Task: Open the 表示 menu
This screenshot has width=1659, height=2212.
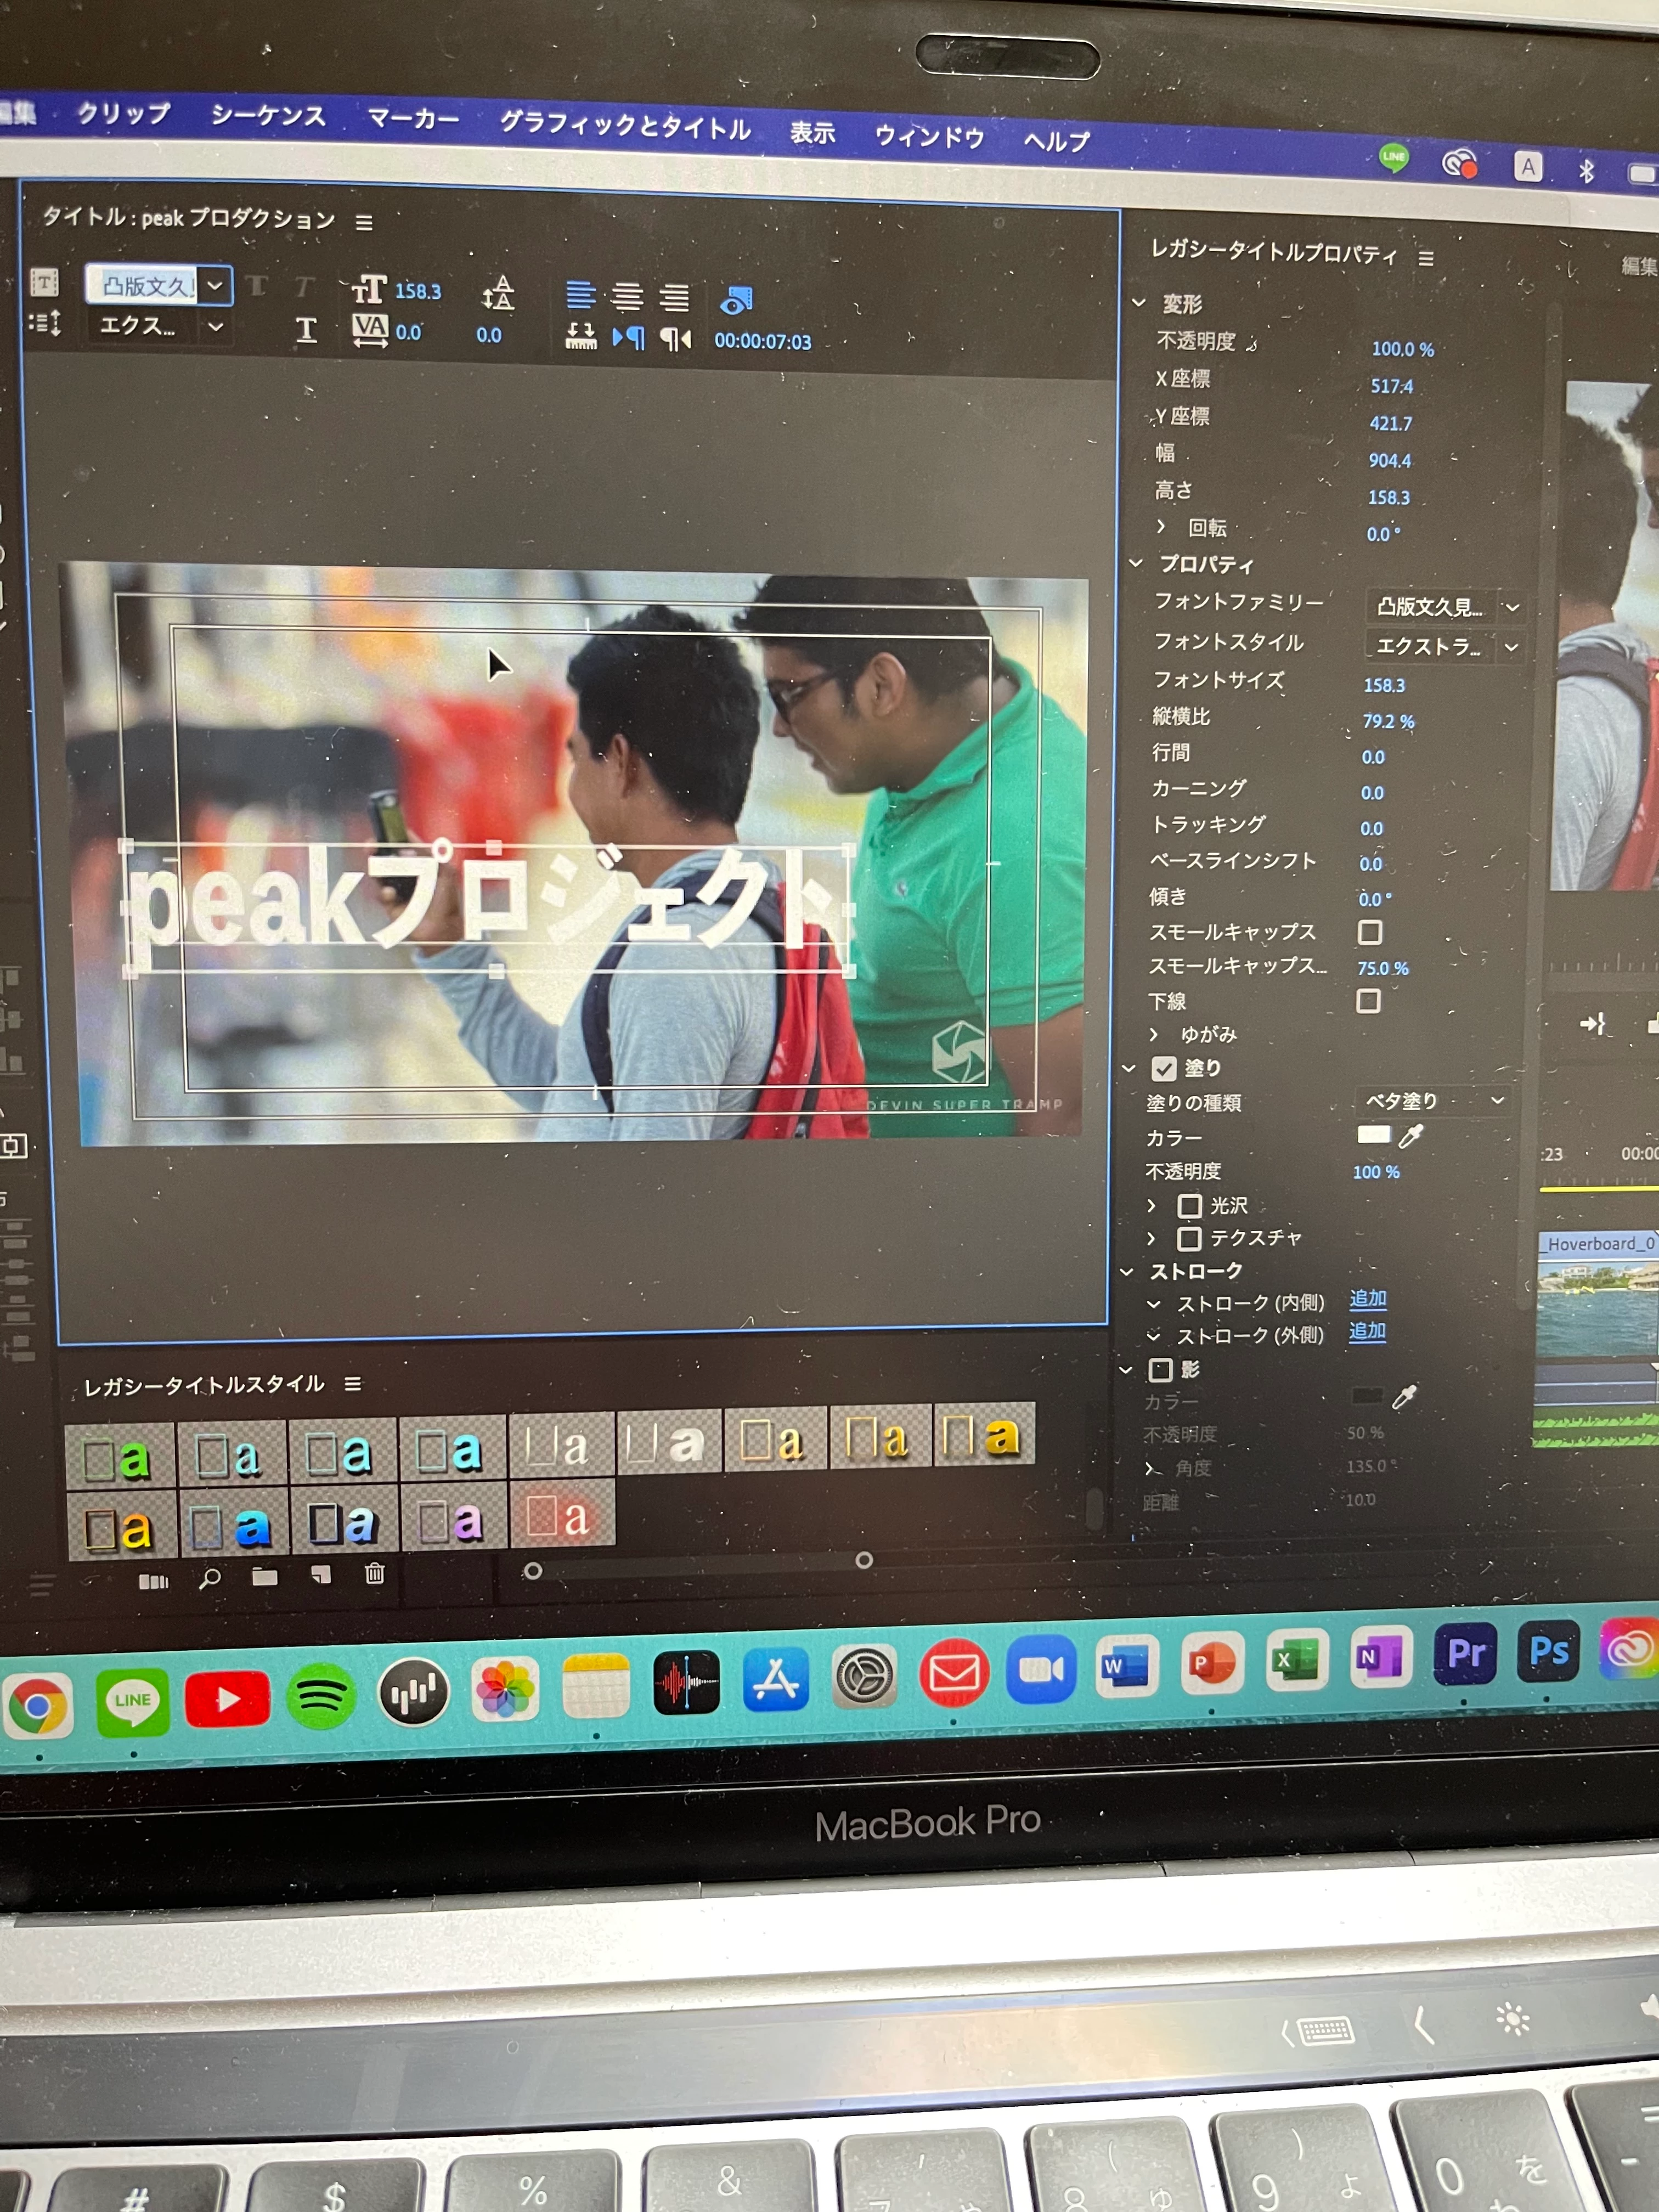Action: click(x=812, y=133)
